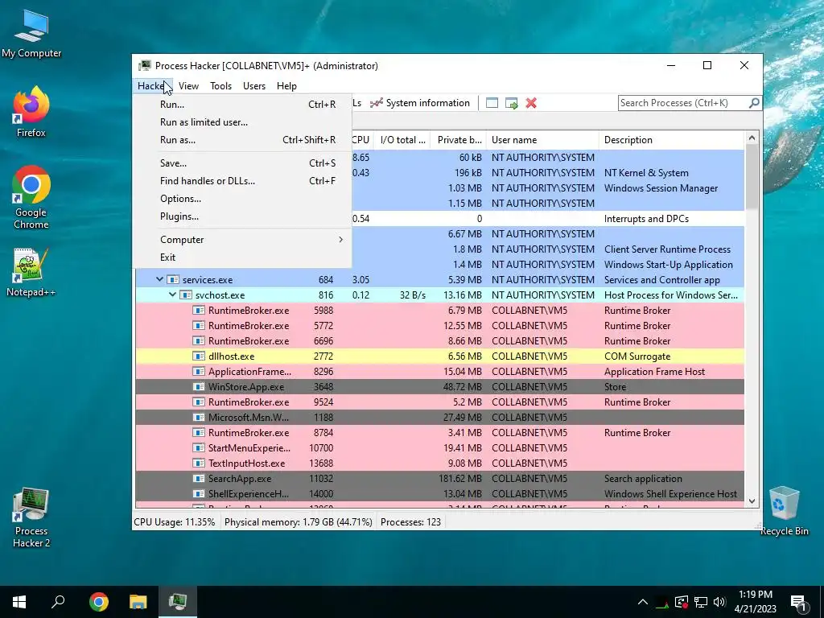The width and height of the screenshot is (824, 618).
Task: Click the CPU Usage status entry
Action: point(175,522)
